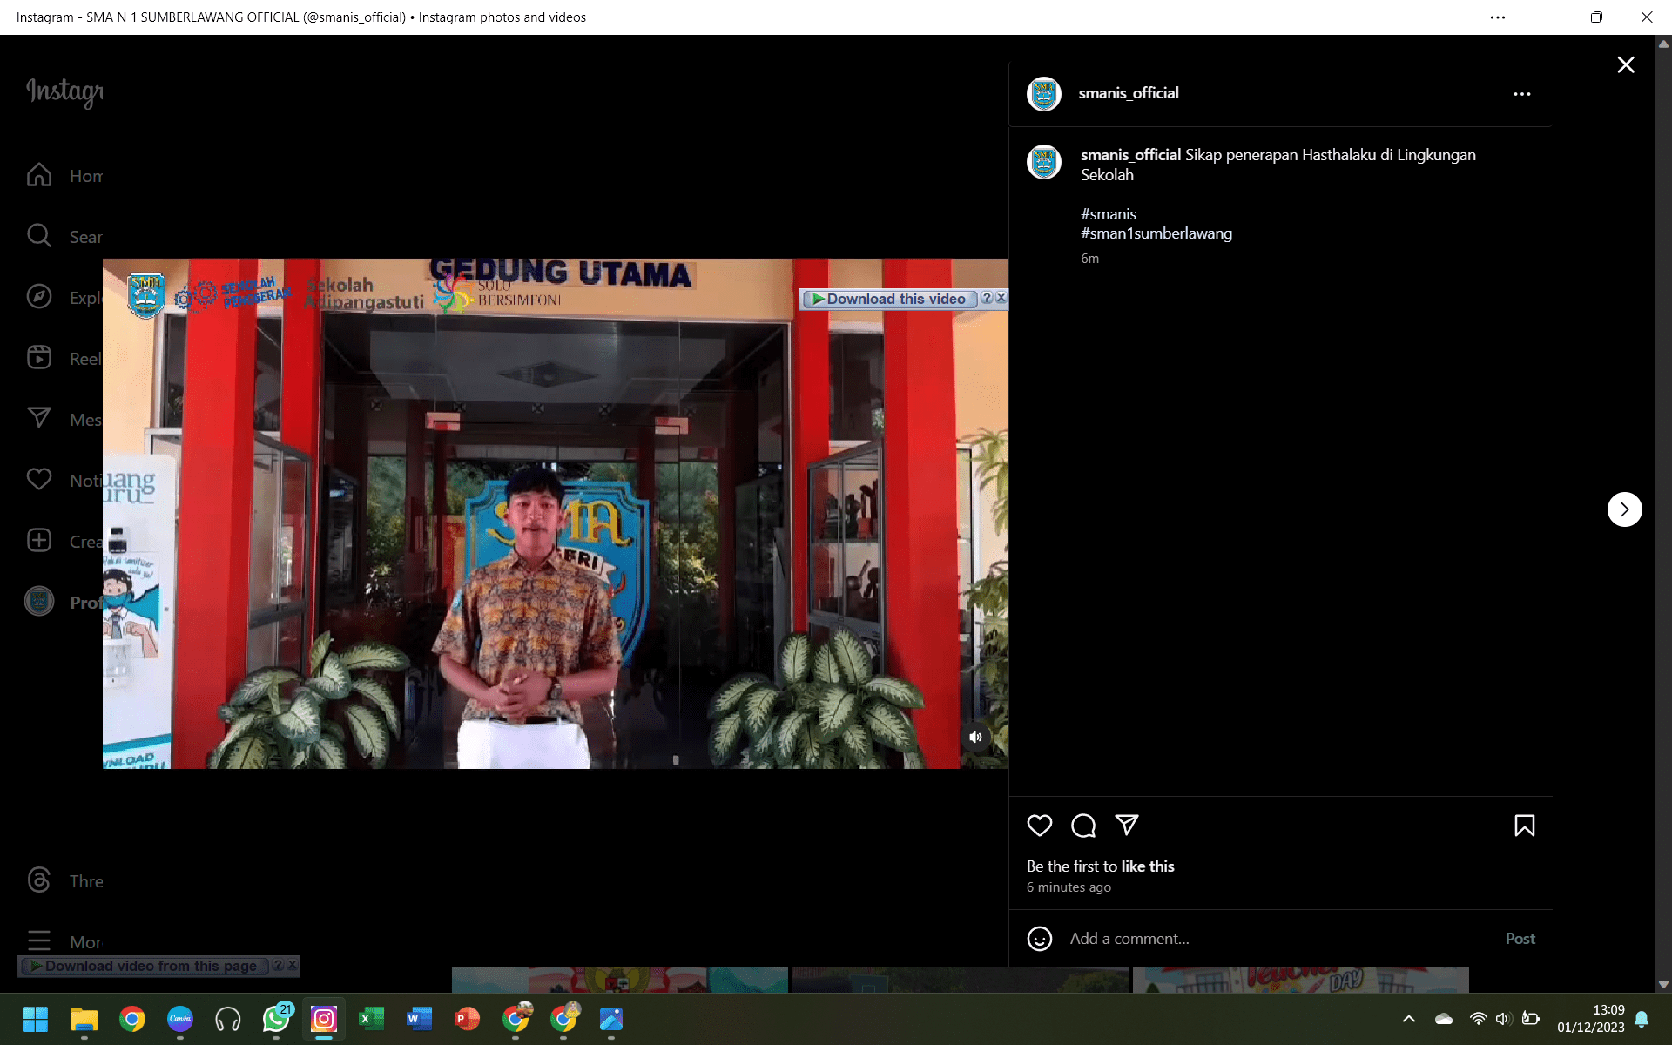Viewport: 1672px width, 1045px height.
Task: Open comment bubble icon under post
Action: click(x=1082, y=826)
